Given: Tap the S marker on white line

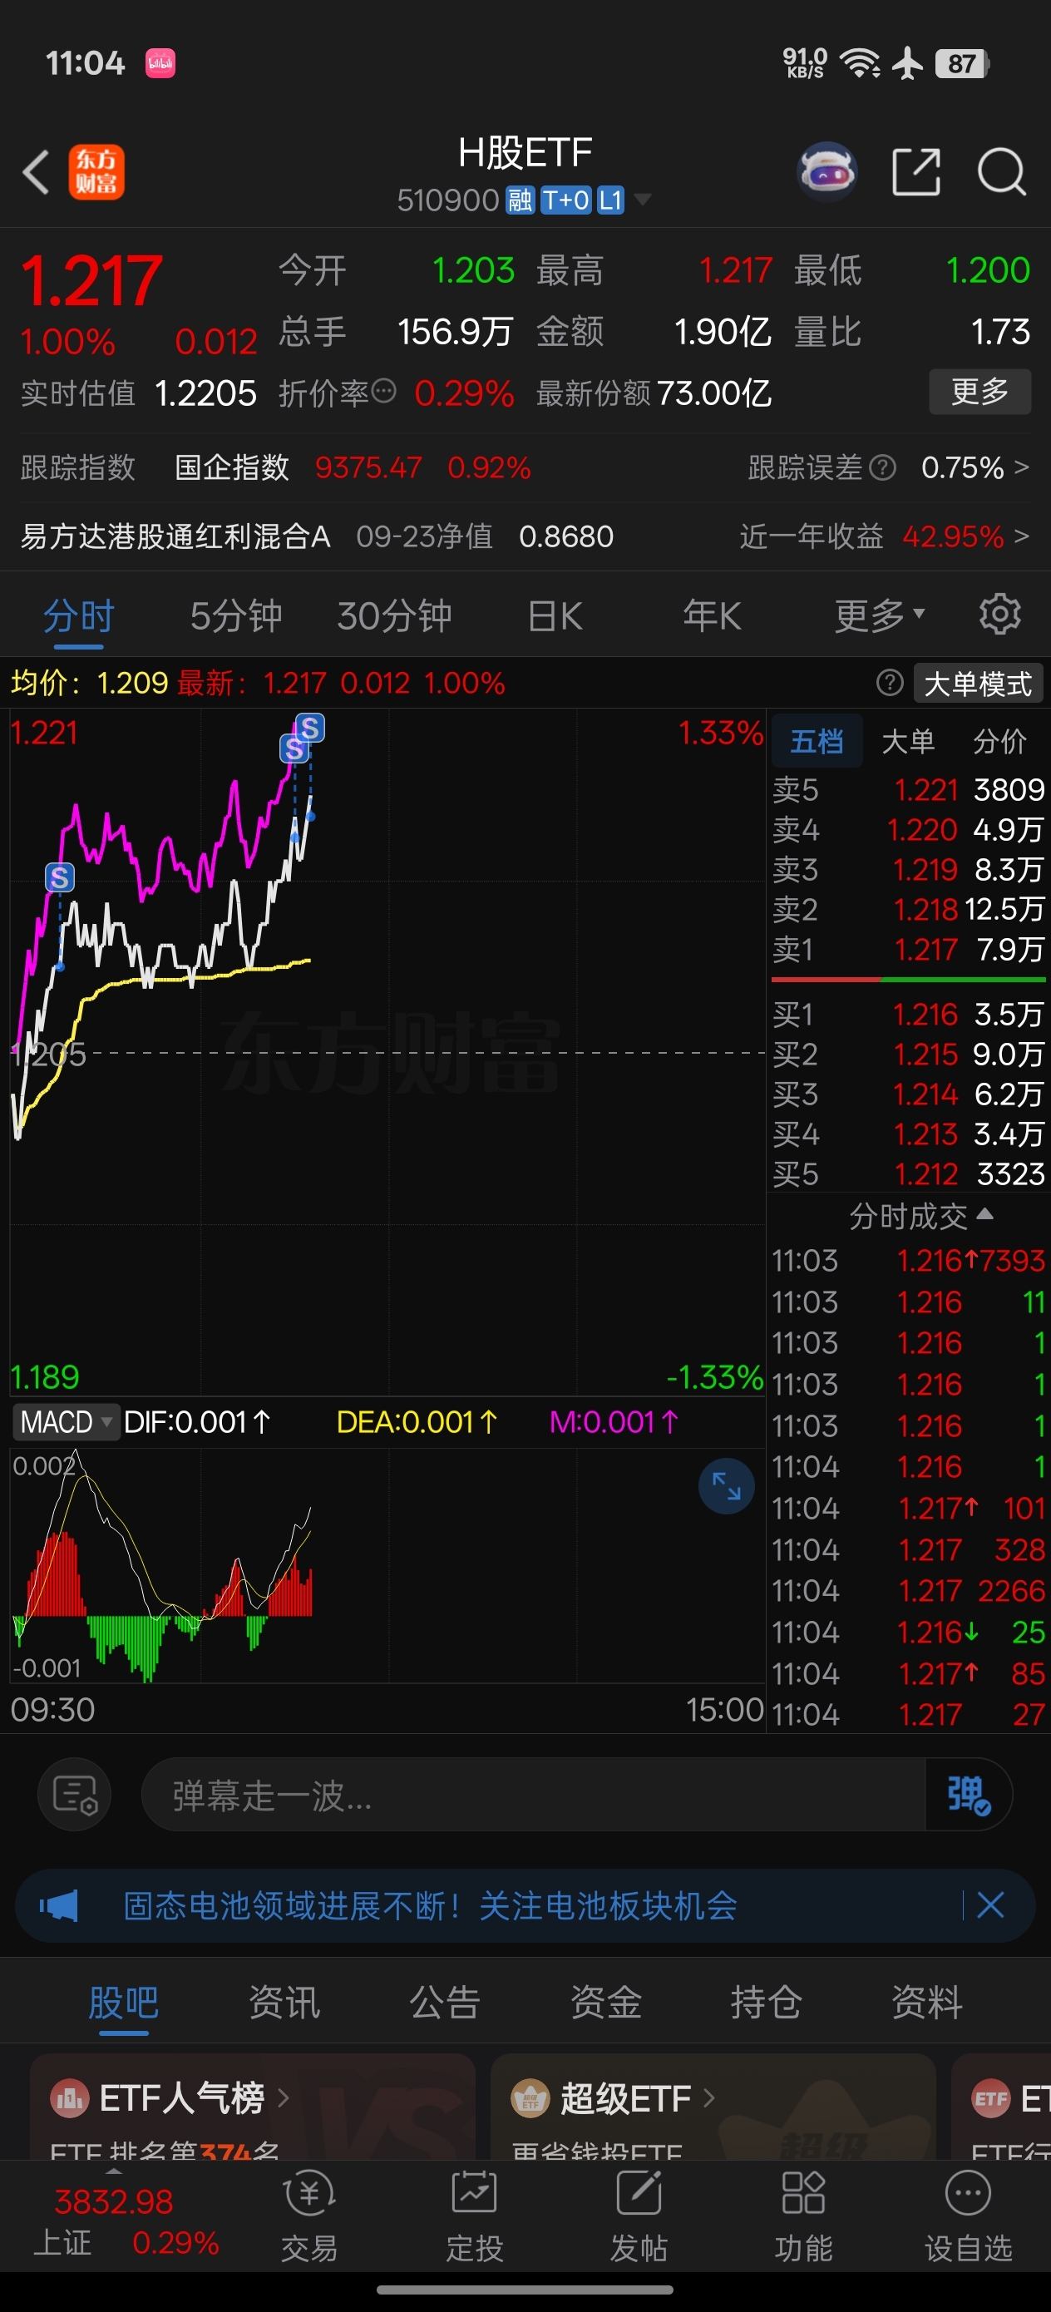Looking at the screenshot, I should point(60,877).
